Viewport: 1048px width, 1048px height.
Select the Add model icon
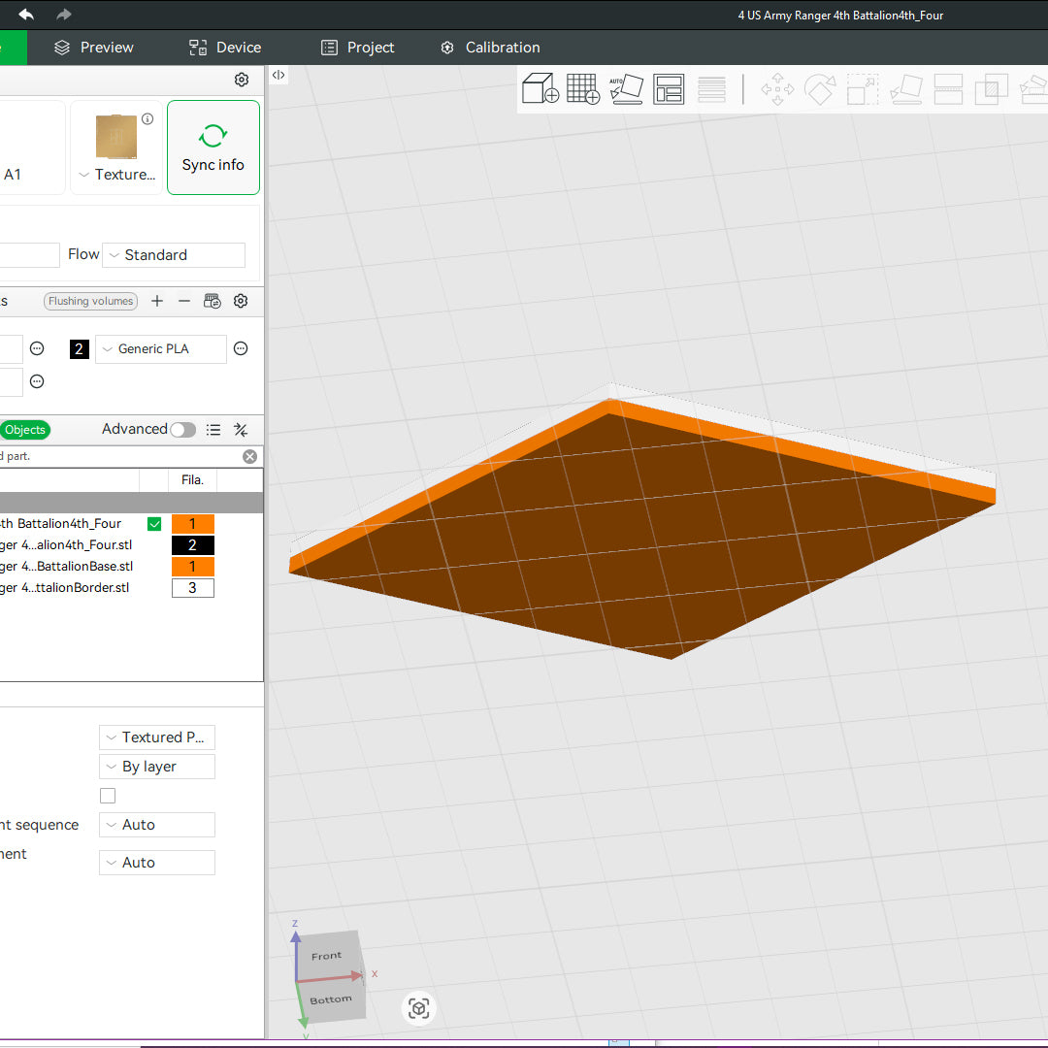coord(540,88)
